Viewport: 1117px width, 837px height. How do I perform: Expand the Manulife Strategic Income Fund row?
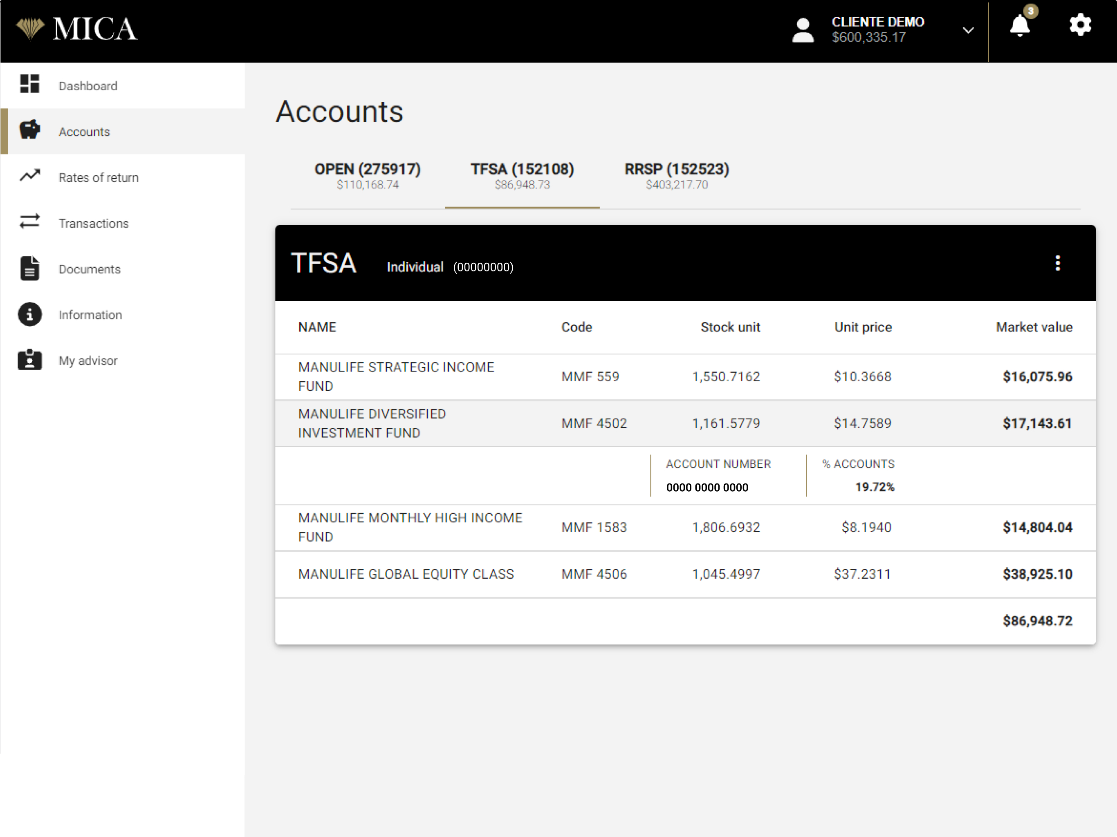(685, 376)
